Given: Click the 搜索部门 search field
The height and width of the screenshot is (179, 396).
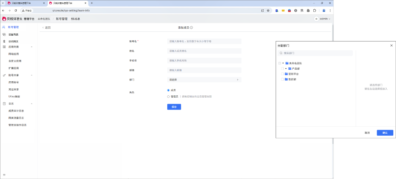Looking at the screenshot, I should click(315, 53).
